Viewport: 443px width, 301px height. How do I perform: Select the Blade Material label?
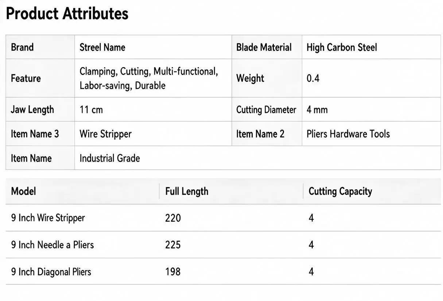(x=264, y=47)
